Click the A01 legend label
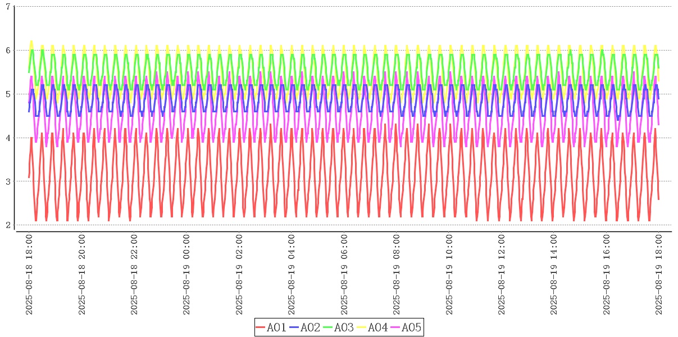 pyautogui.click(x=276, y=327)
